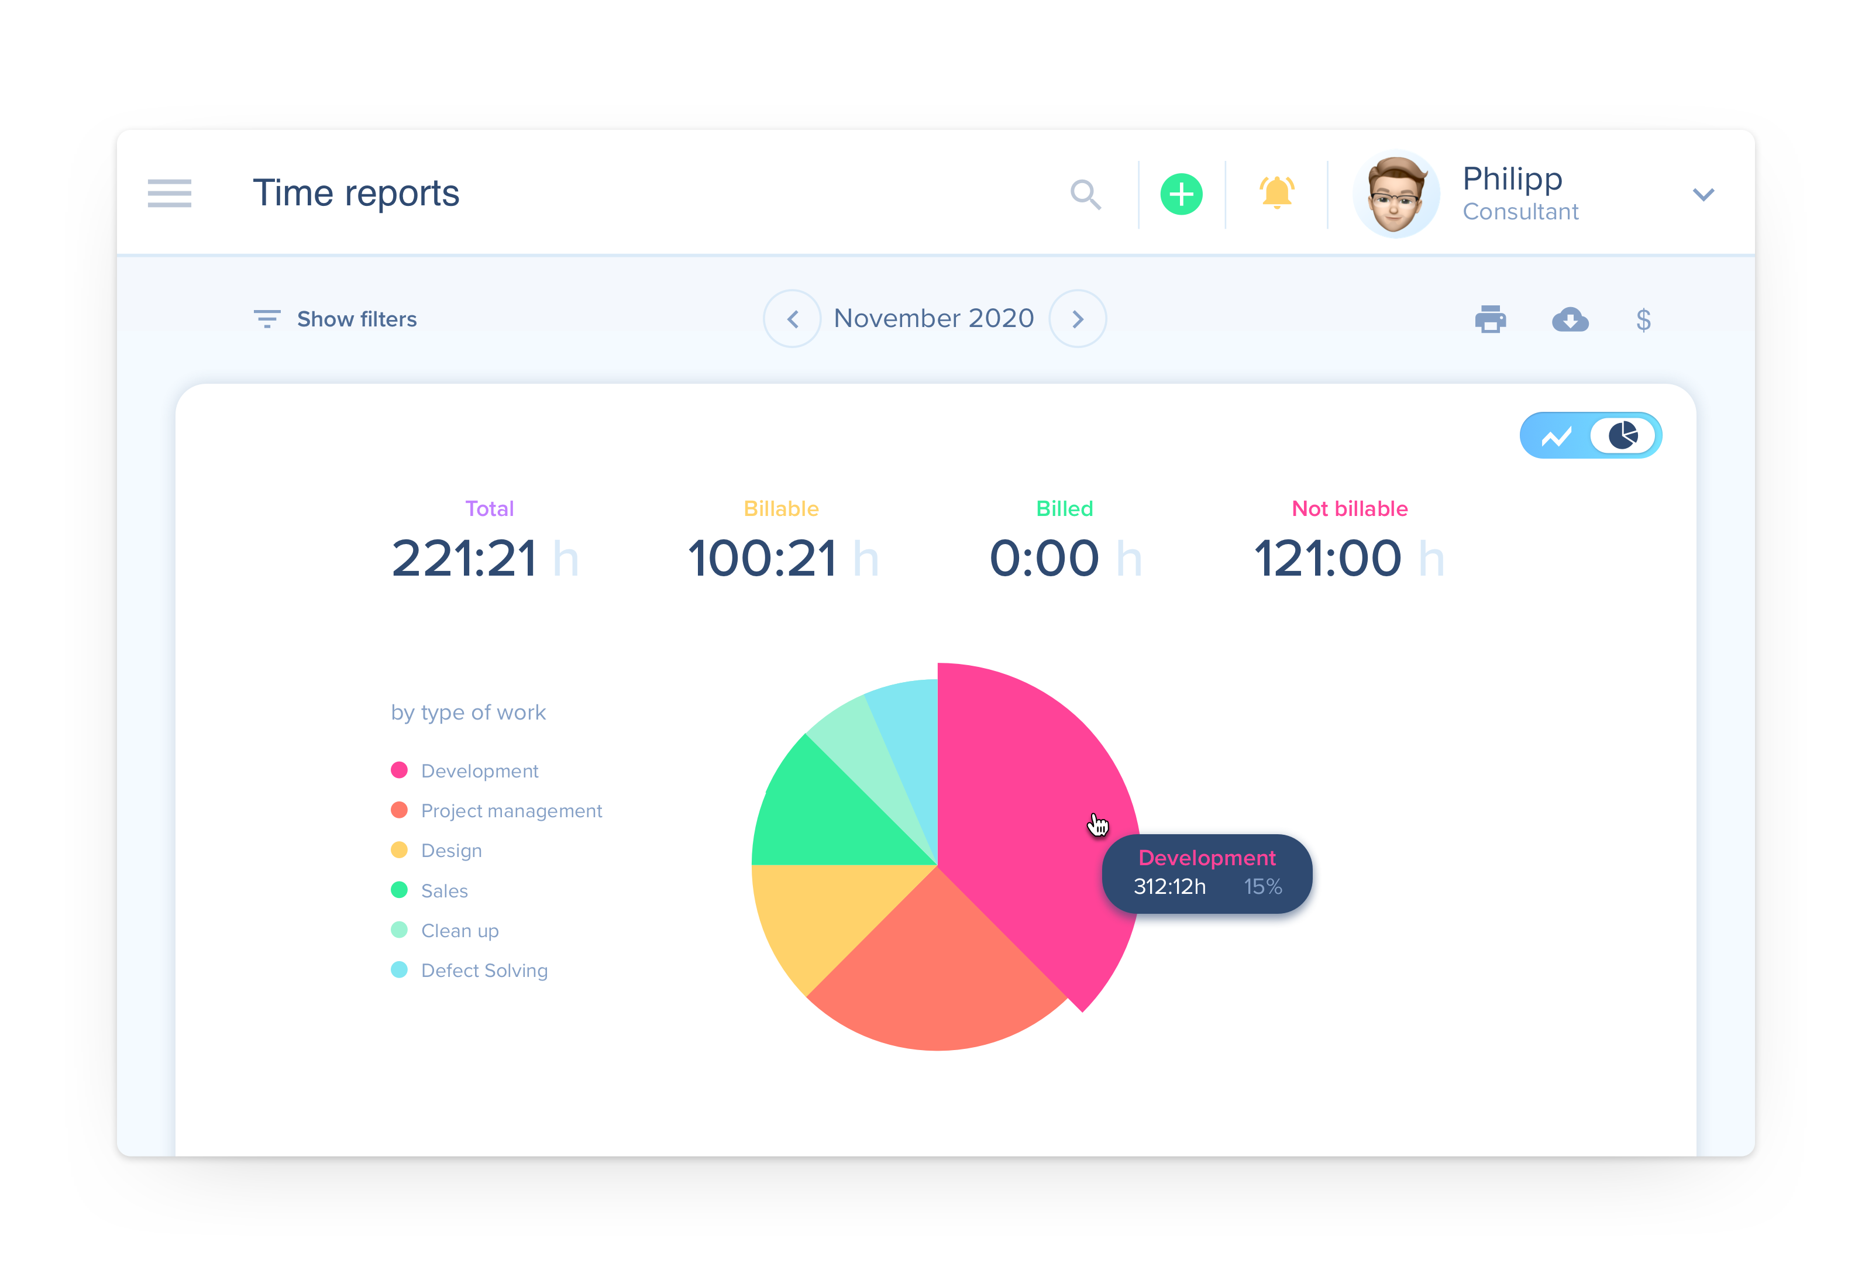Screen dimensions: 1872x1287
Task: Print the time report
Action: (1490, 319)
